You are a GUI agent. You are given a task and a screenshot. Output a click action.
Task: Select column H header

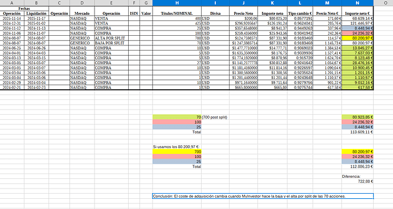(x=177, y=3)
